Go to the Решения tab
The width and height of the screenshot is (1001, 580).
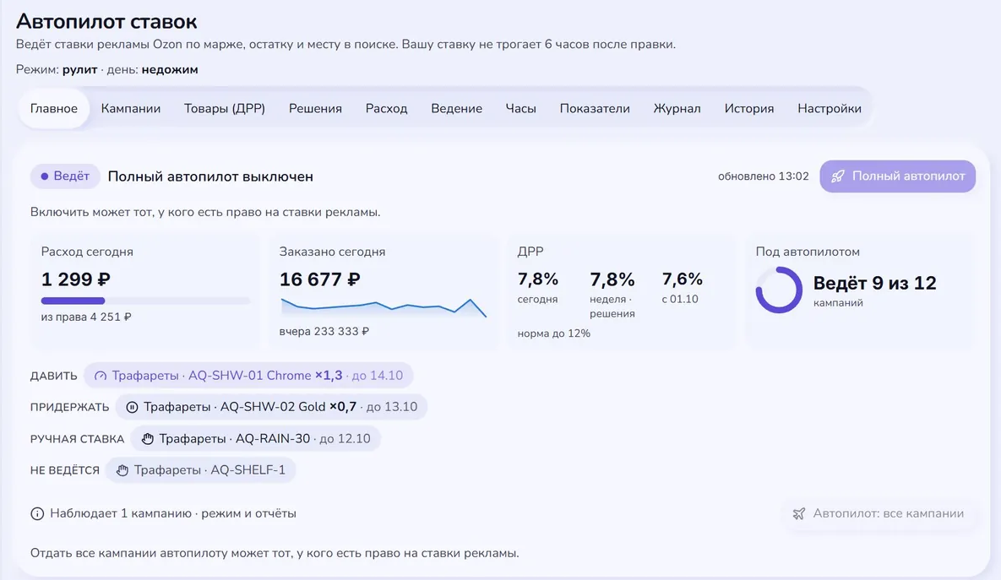click(x=315, y=108)
